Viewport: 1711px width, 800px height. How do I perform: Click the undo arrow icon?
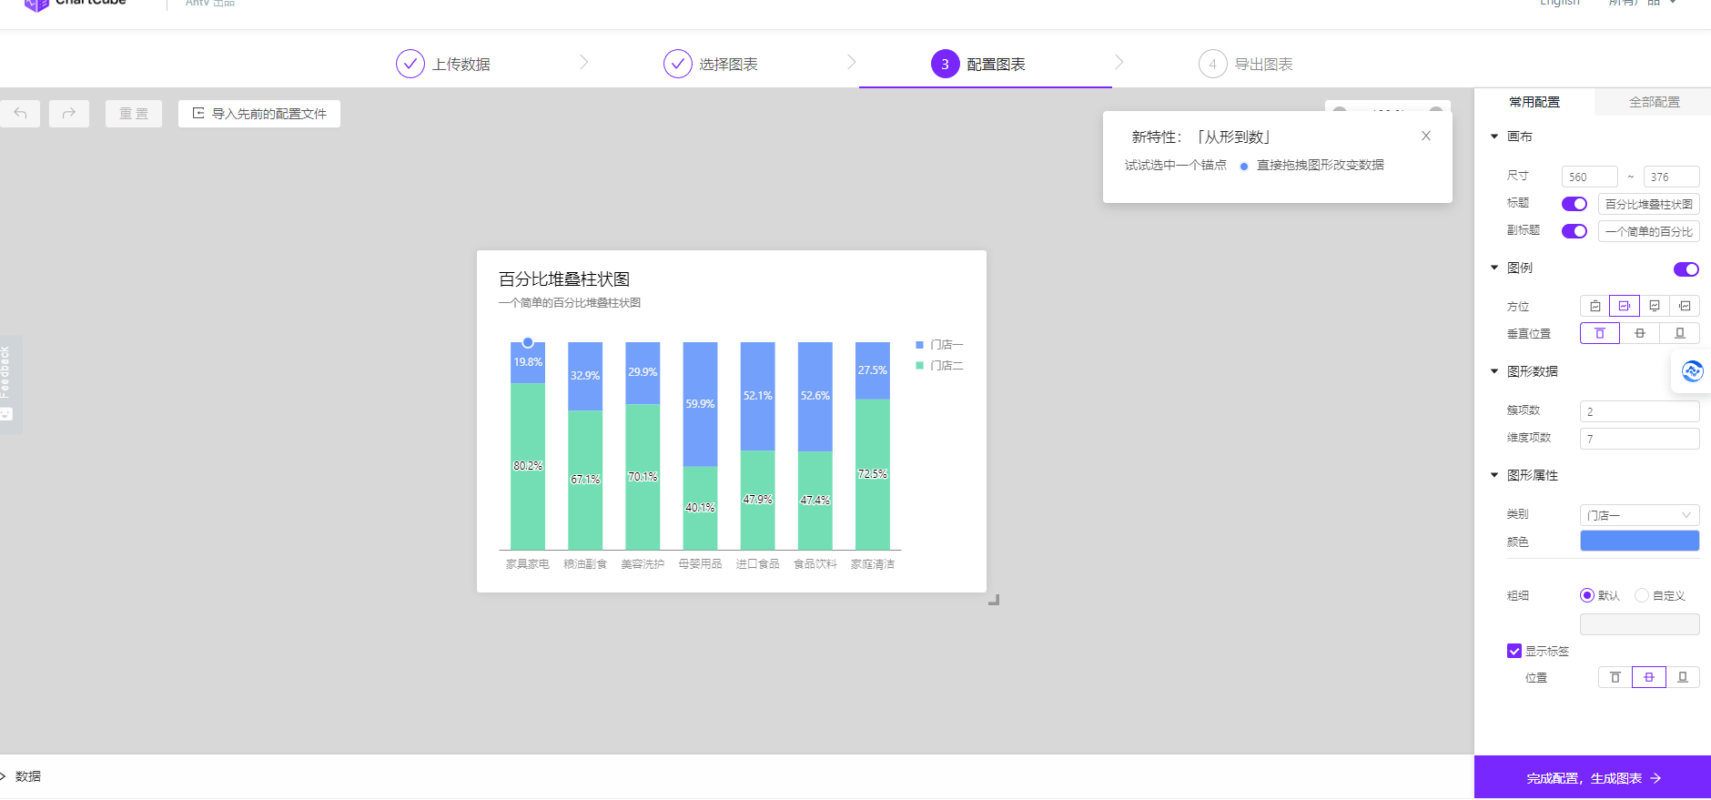coord(20,114)
